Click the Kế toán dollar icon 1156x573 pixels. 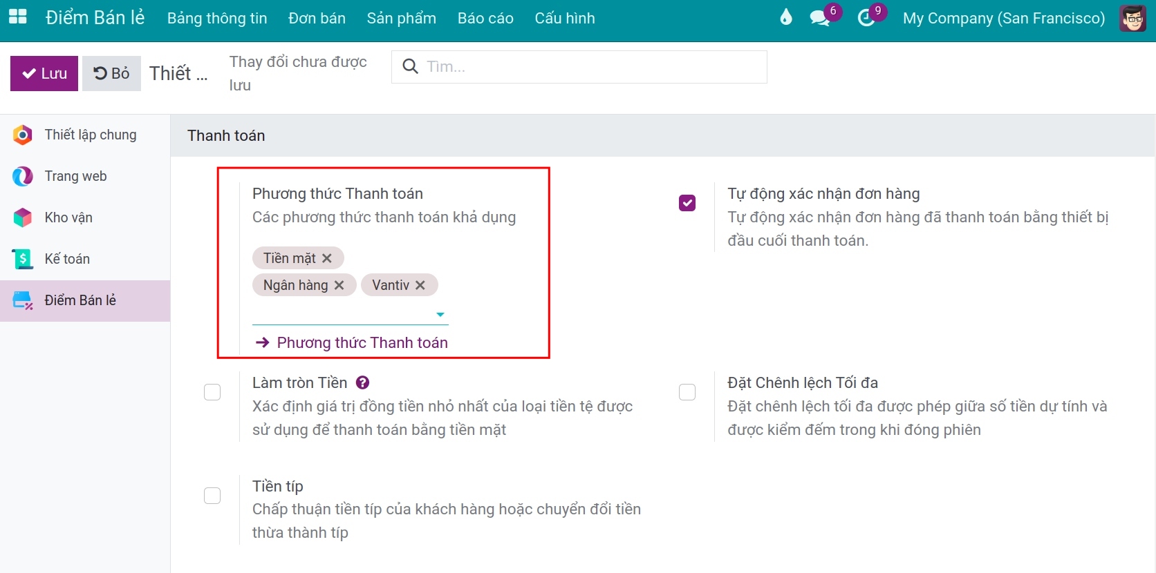pyautogui.click(x=23, y=260)
